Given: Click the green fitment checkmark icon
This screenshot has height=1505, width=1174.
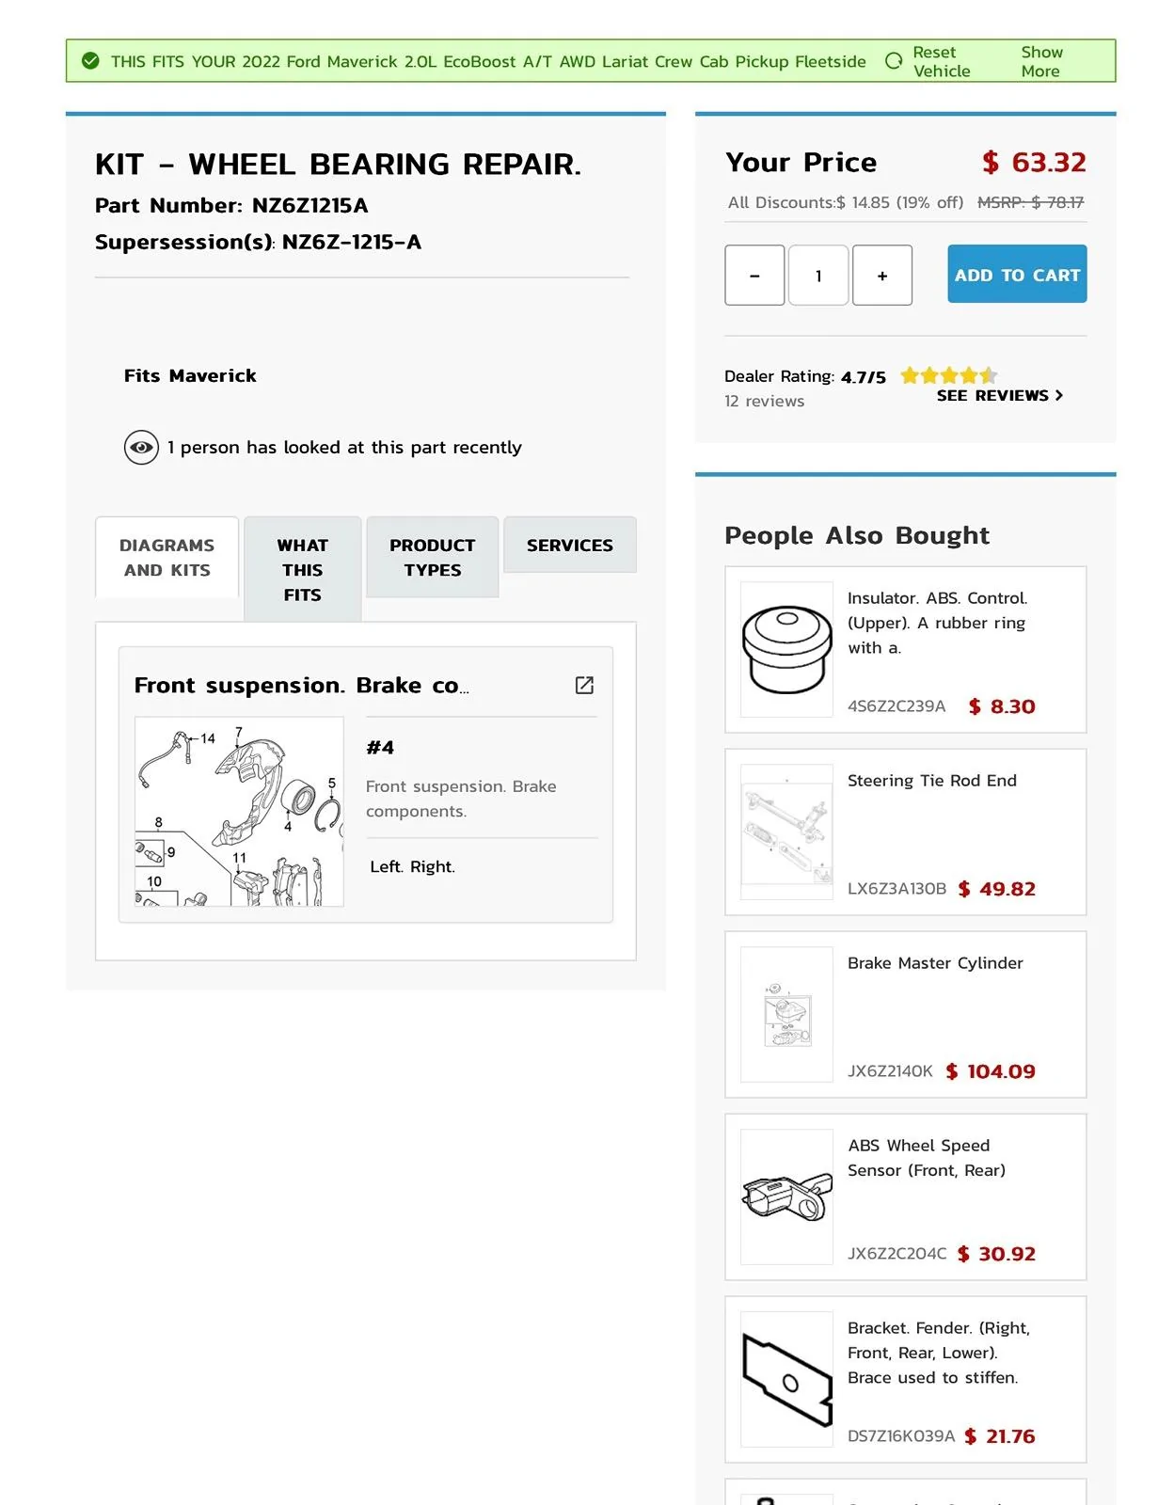Looking at the screenshot, I should coord(90,61).
